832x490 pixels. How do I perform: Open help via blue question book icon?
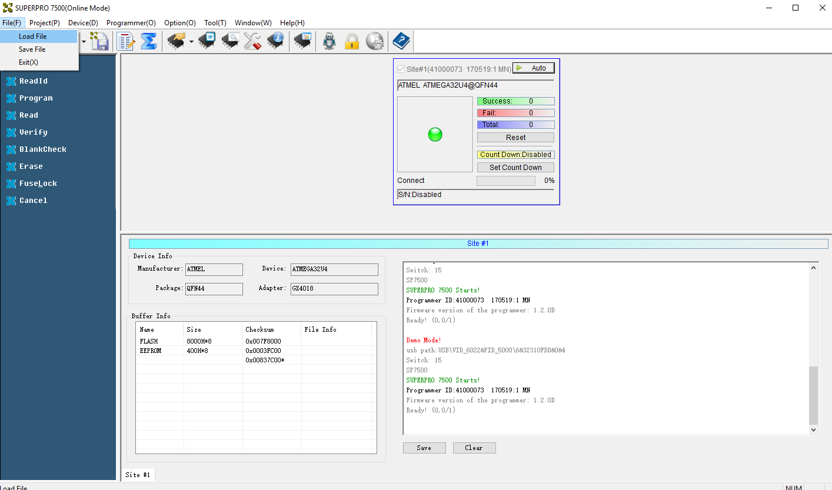click(x=401, y=41)
